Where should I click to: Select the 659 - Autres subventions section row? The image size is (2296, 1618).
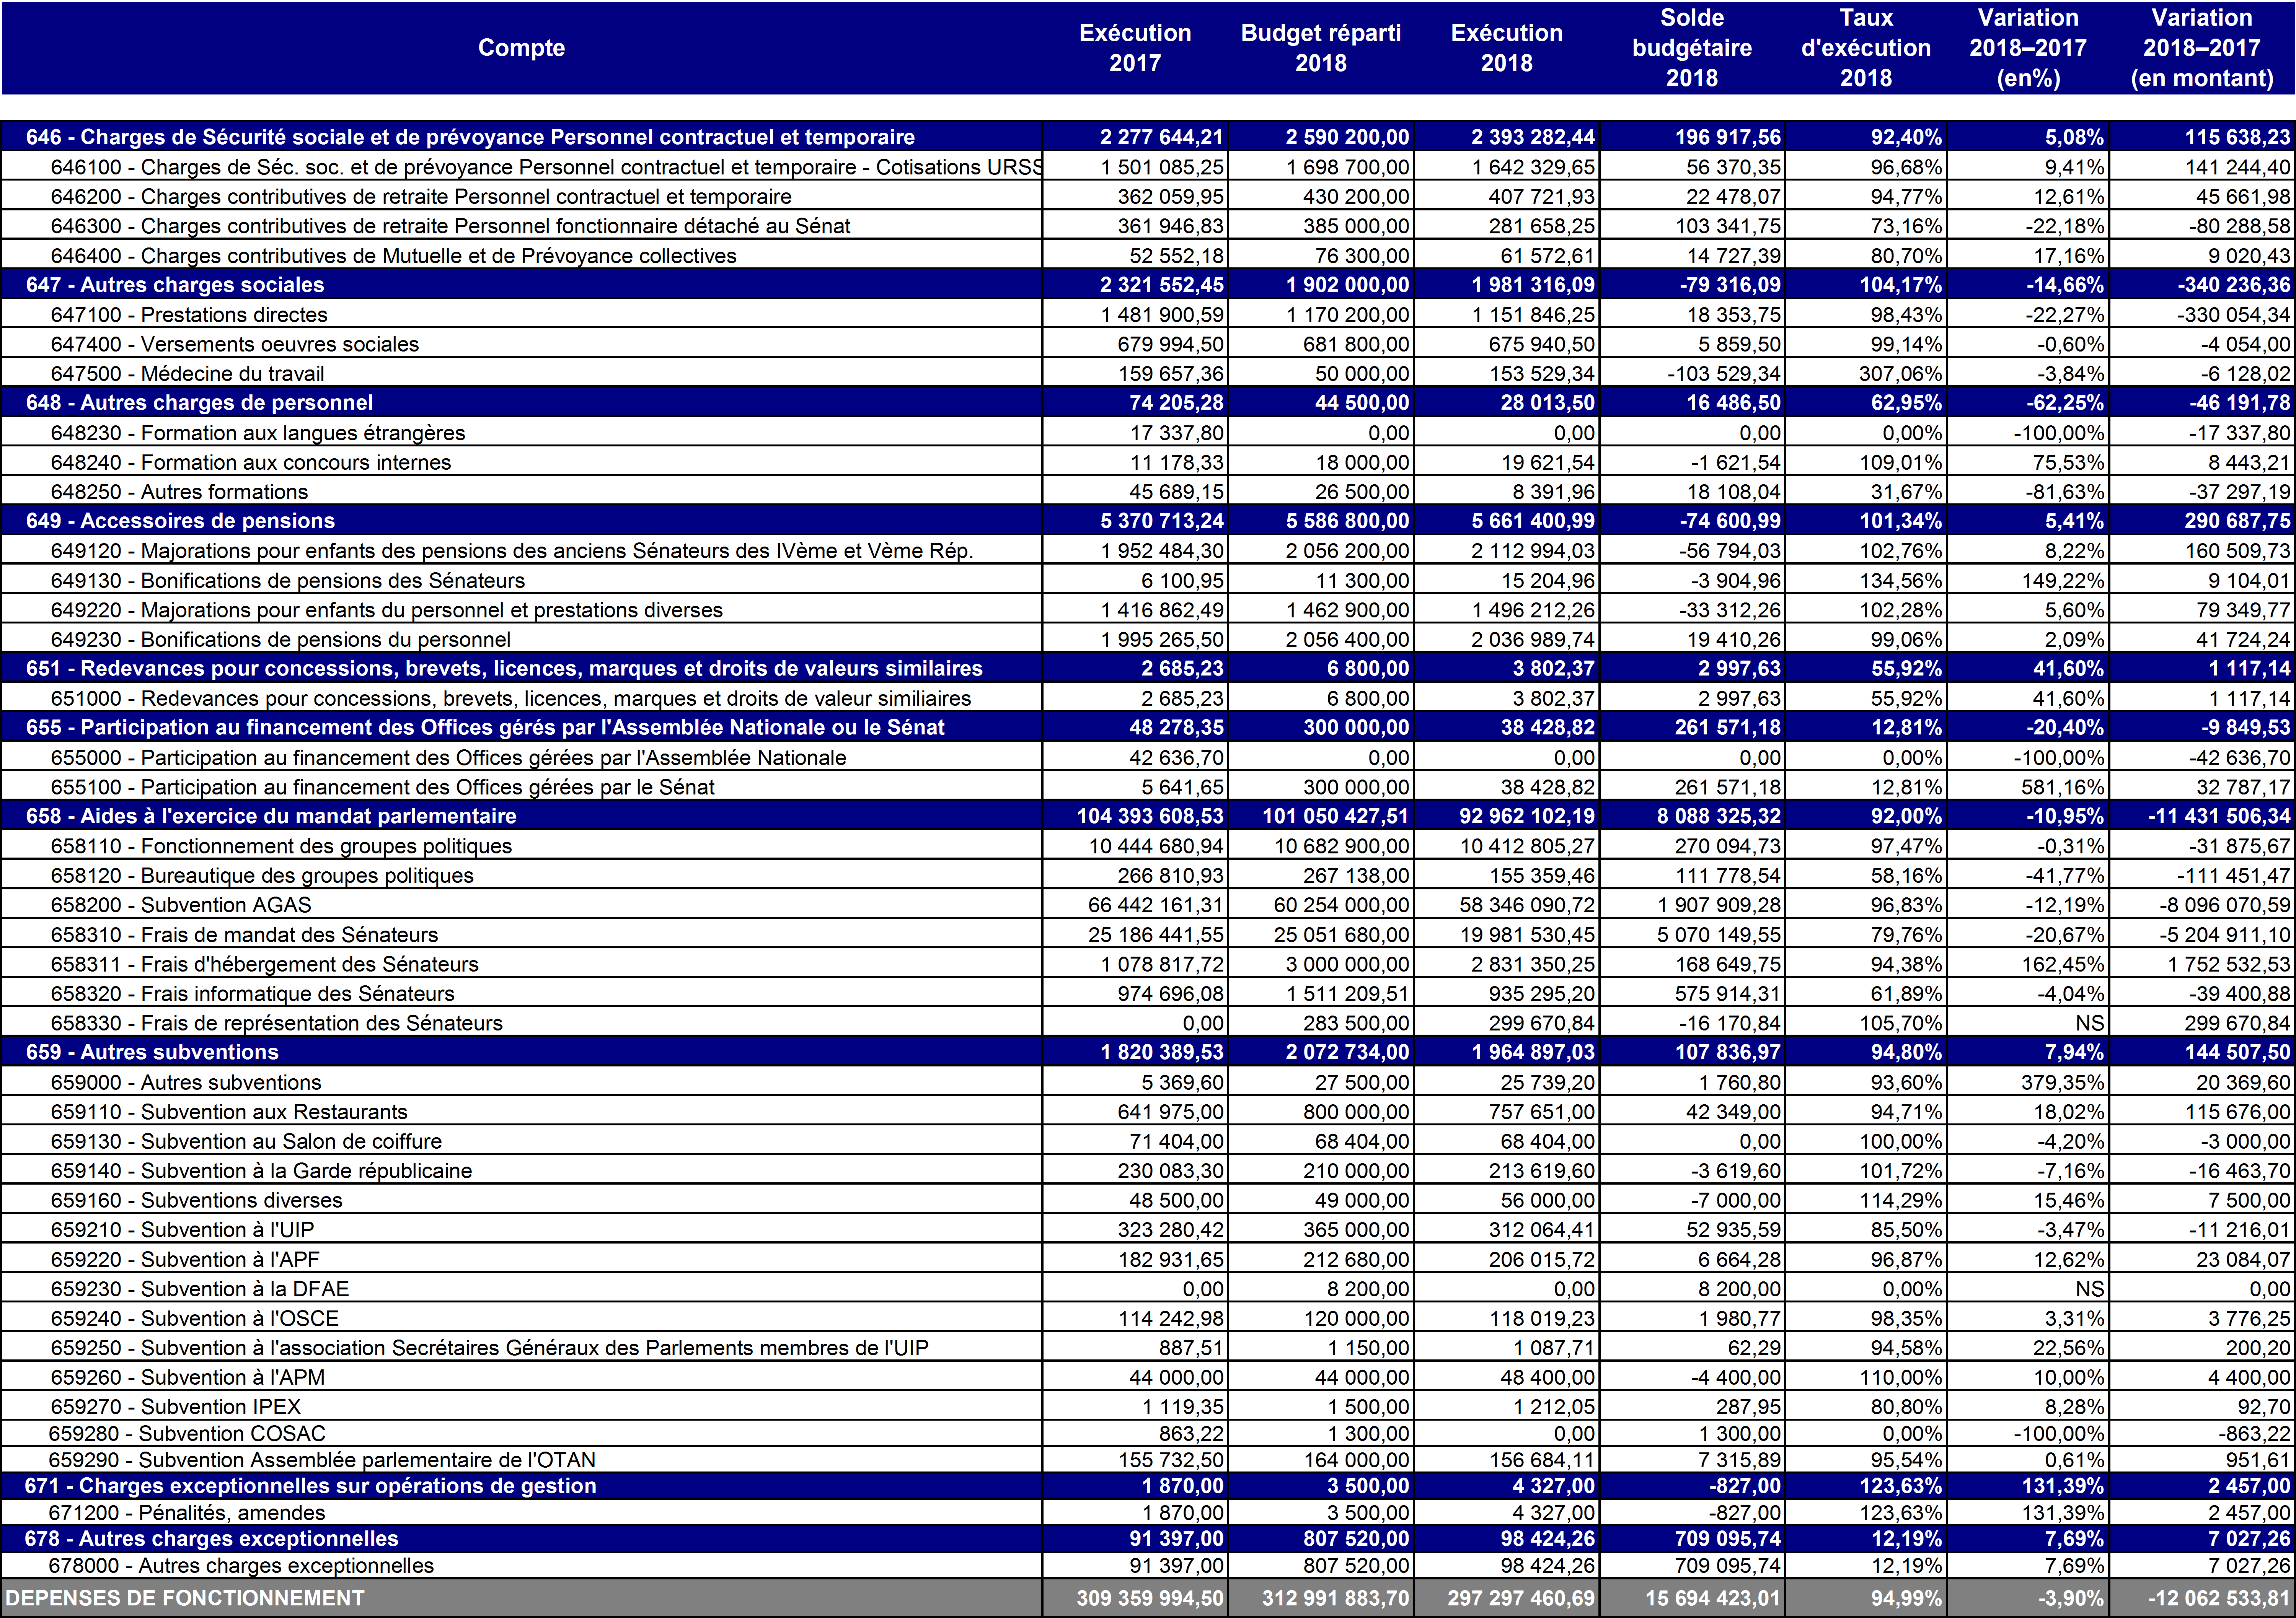(x=152, y=1052)
